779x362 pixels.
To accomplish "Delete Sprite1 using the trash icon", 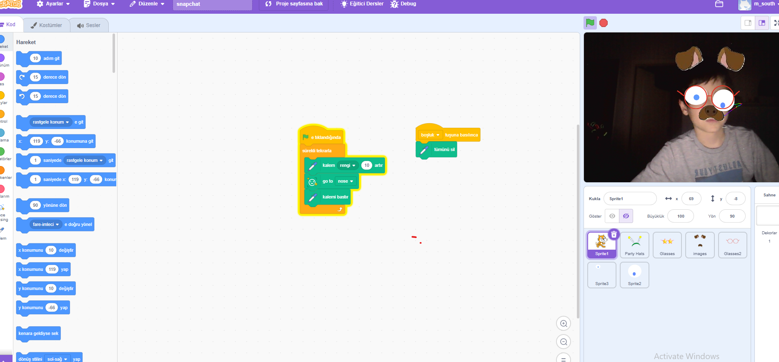I will [x=614, y=235].
